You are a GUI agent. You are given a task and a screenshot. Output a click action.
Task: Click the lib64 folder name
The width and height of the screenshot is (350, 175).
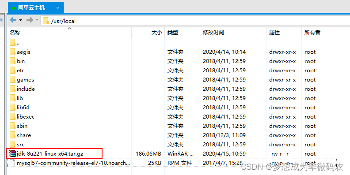[23, 107]
